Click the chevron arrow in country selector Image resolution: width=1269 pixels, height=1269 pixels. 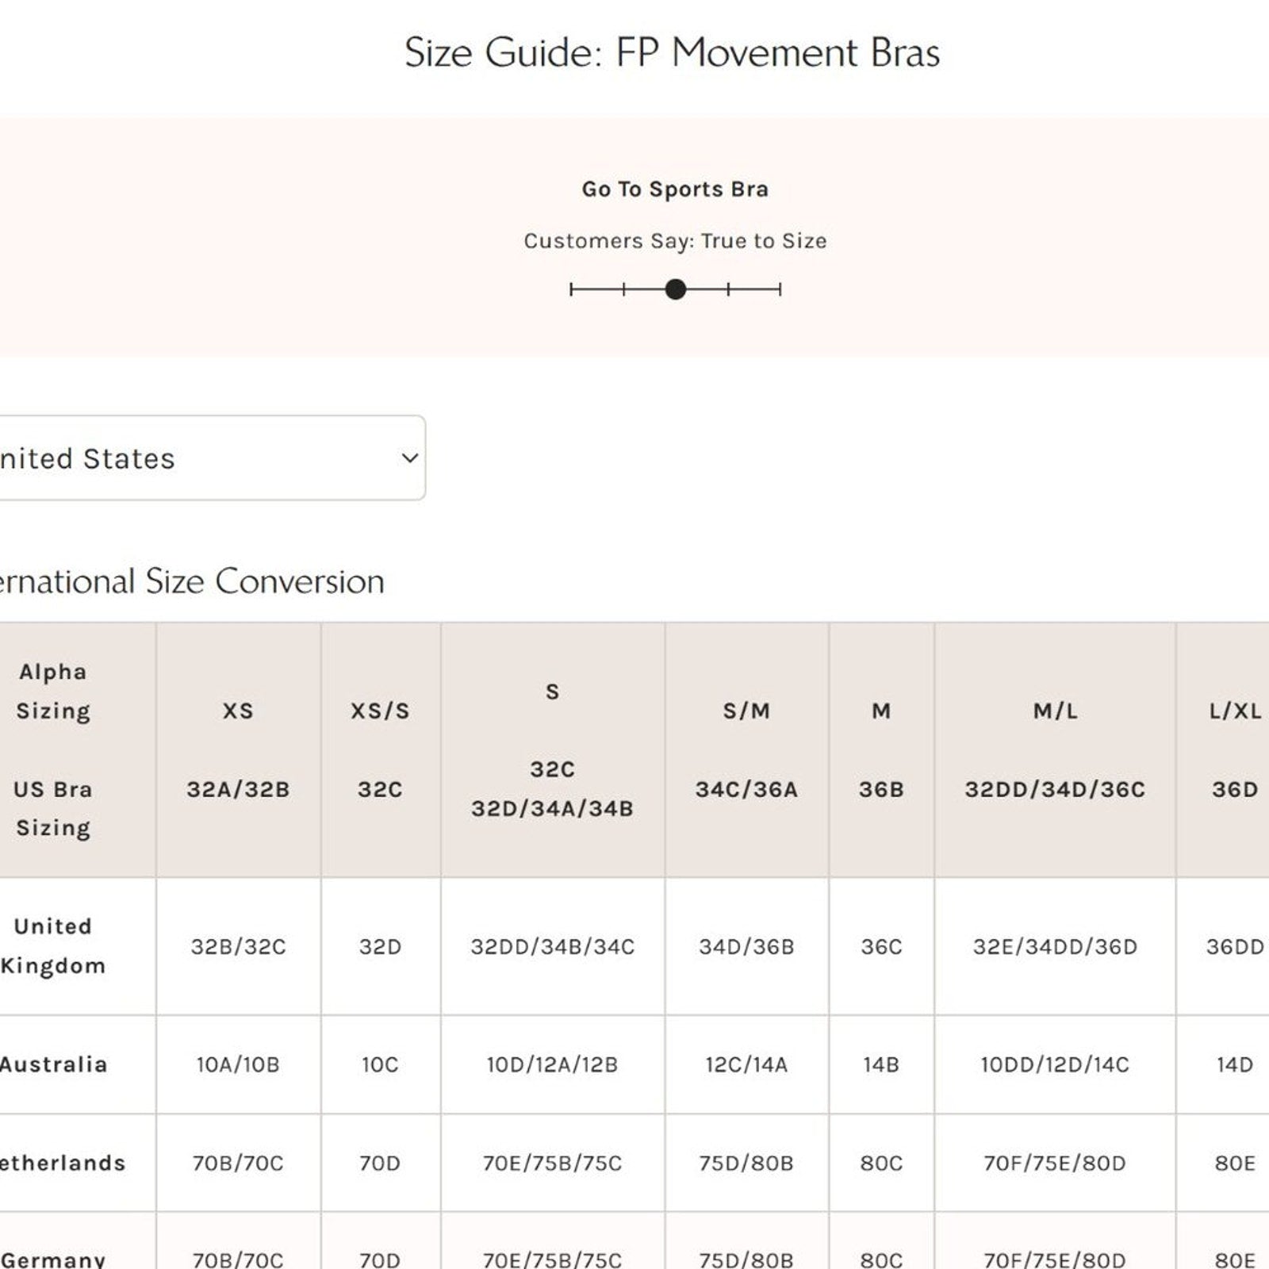pos(409,458)
